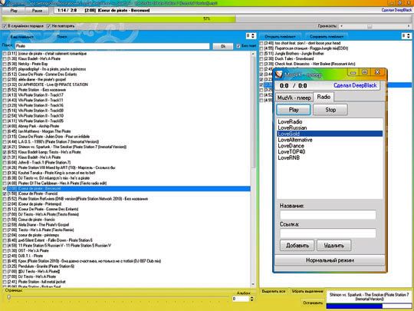Viewport: 414px width, 311px height.
Task: Uncheck the box for 'Coeur de Pirate - Francis' [1:58]
Action: pos(5,194)
